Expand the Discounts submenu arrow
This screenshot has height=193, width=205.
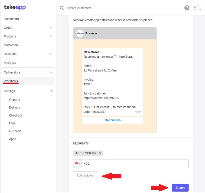(51, 54)
